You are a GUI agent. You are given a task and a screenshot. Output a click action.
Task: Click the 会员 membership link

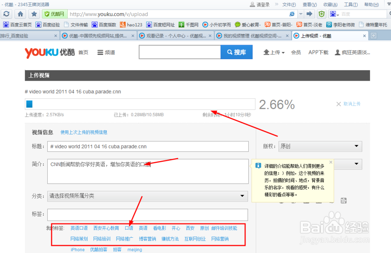pyautogui.click(x=296, y=52)
